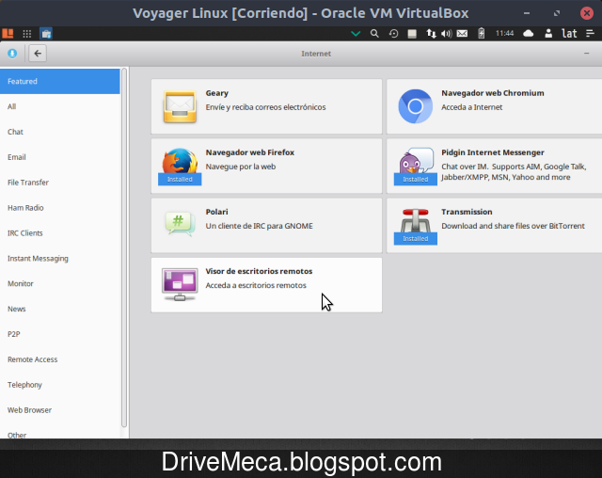Click the Transmission BitTorrent icon
This screenshot has width=602, height=478.
click(416, 221)
